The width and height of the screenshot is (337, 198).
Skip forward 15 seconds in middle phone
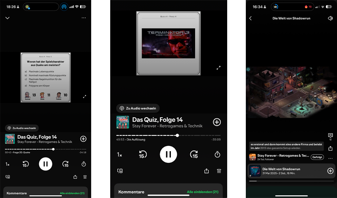194,154
